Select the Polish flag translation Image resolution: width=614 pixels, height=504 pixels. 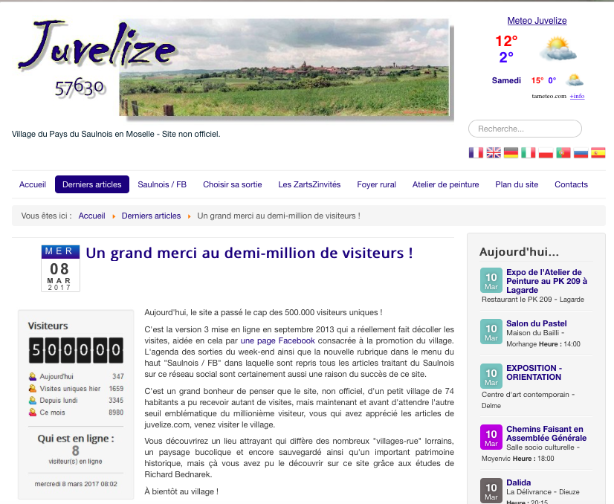point(546,152)
